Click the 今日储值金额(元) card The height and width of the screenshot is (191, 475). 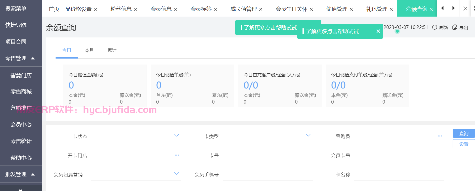tap(105, 86)
